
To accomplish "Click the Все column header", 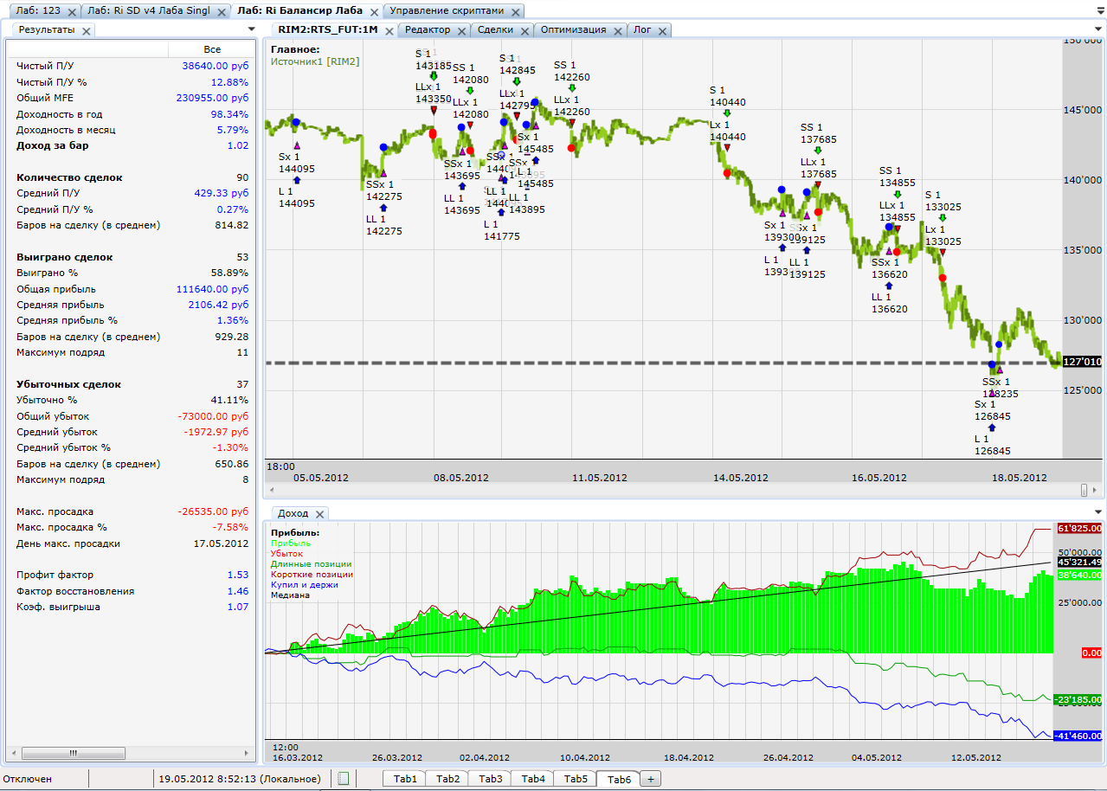I will (212, 49).
